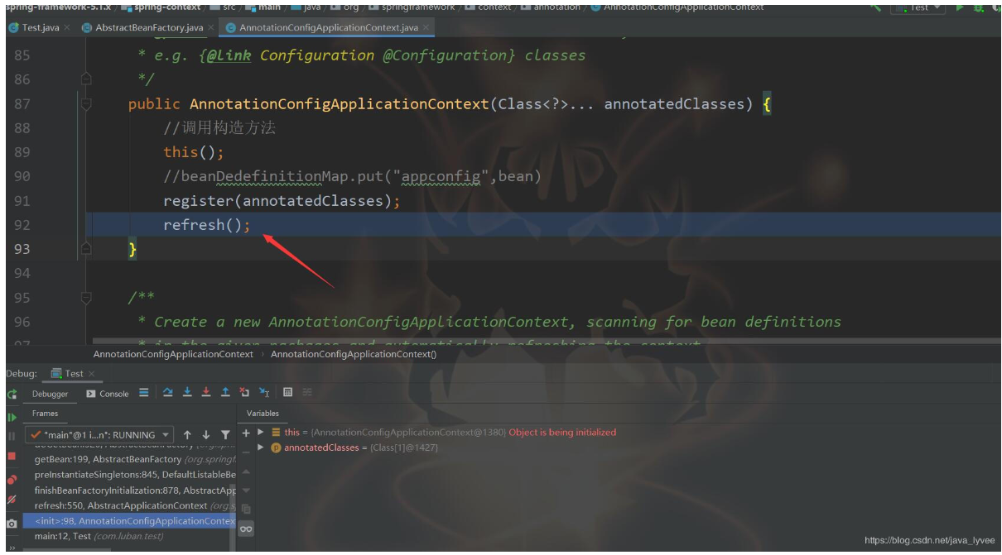Click the next frame down arrow
The height and width of the screenshot is (555, 1002).
pyautogui.click(x=206, y=434)
